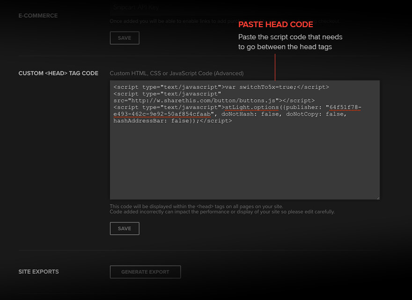Click Save button below custom head code
The height and width of the screenshot is (300, 412).
(x=125, y=228)
